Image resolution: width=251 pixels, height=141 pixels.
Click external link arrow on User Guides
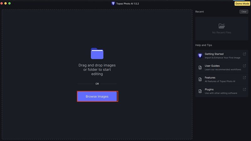coord(244,66)
